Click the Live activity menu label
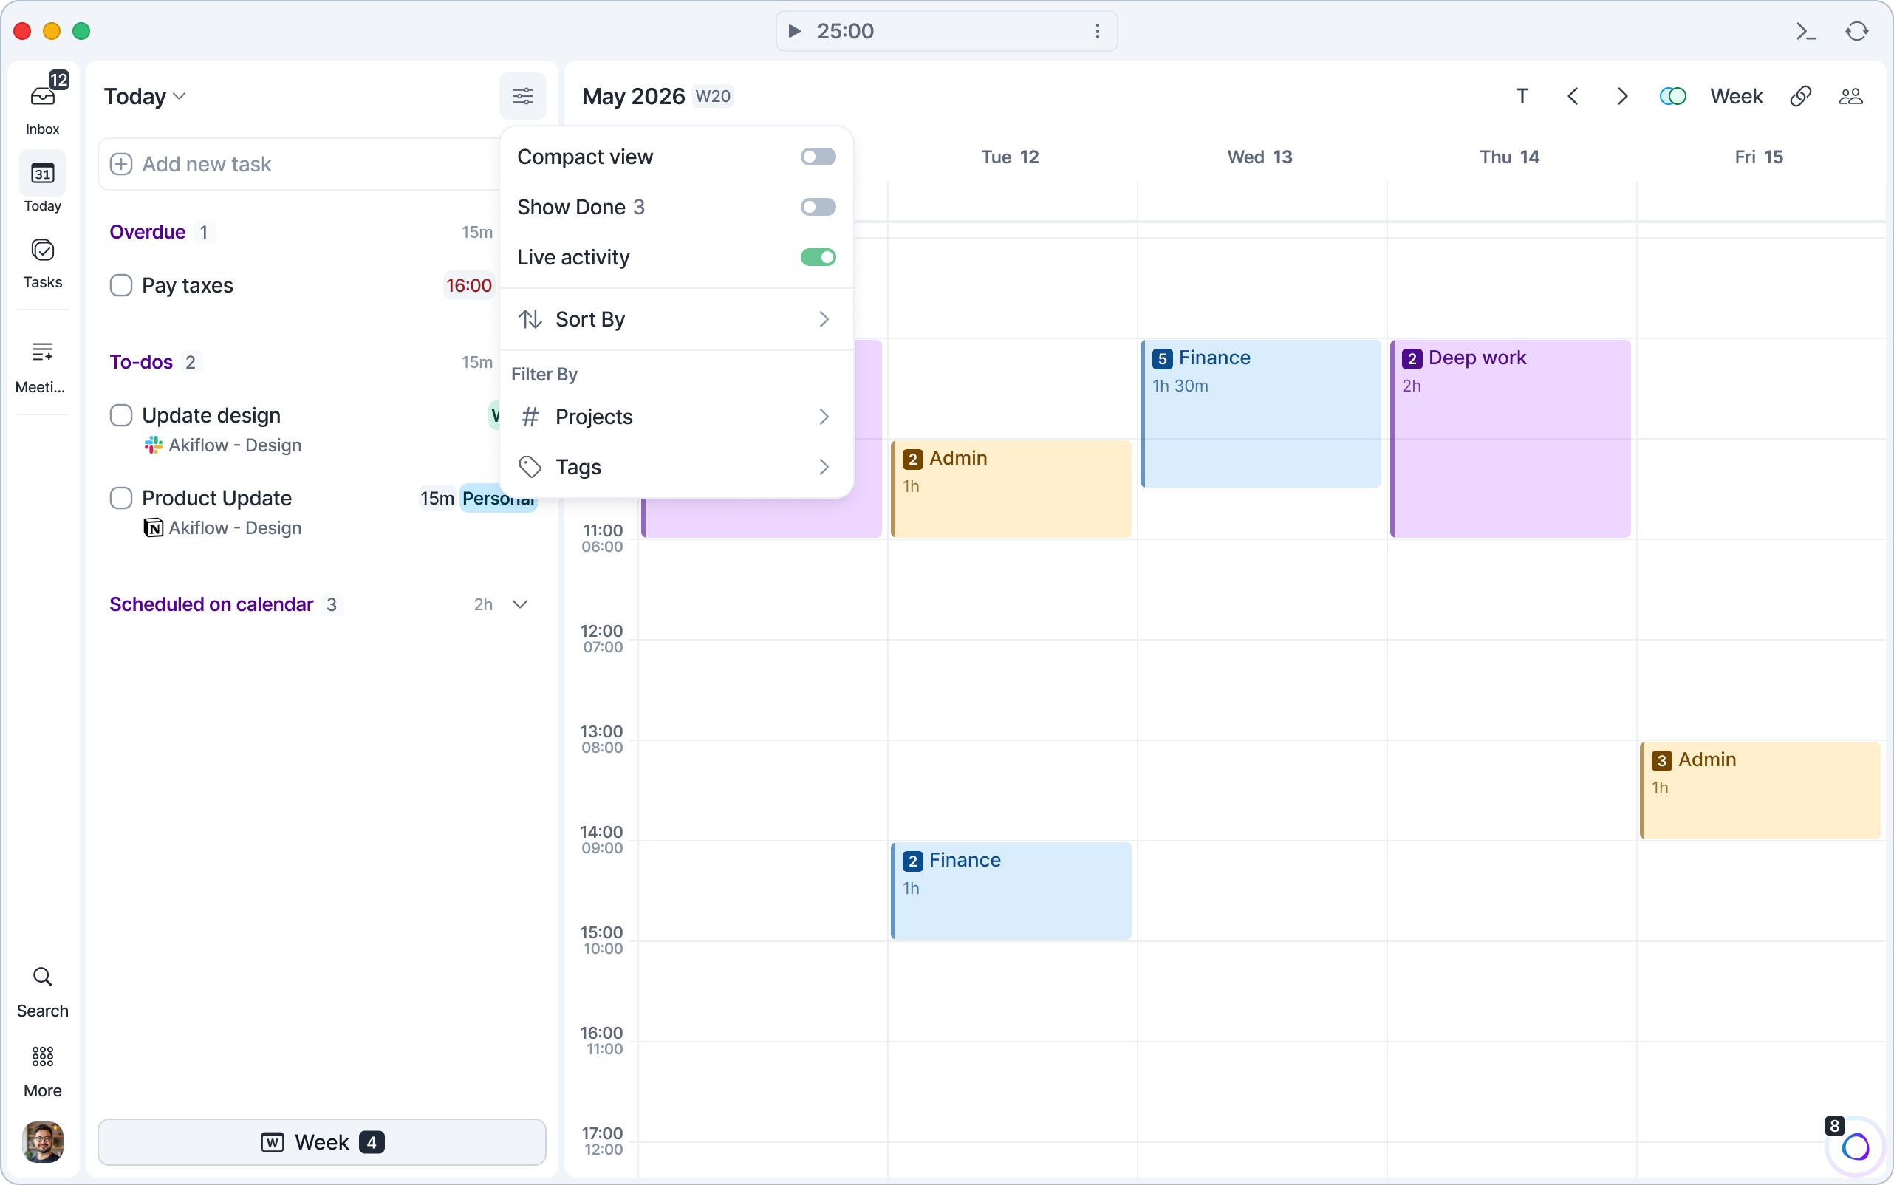Image resolution: width=1894 pixels, height=1185 pixels. [572, 256]
